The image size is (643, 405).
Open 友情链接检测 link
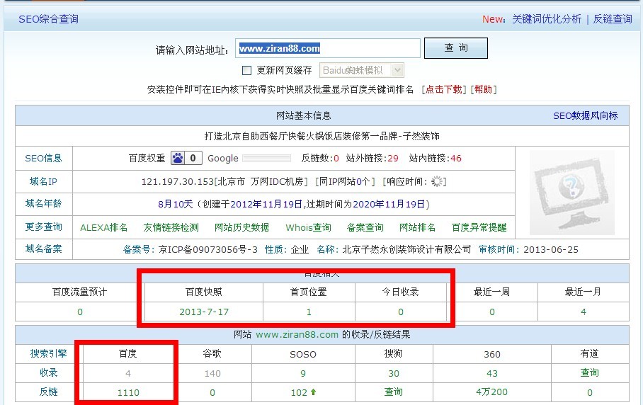point(171,227)
